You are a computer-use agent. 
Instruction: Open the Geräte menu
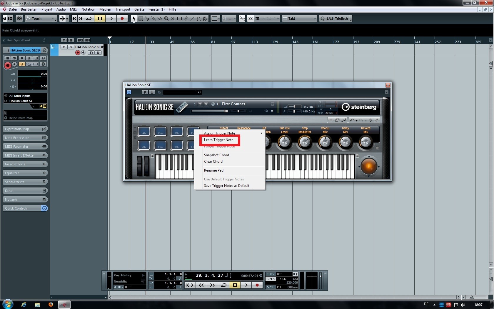pos(139,9)
